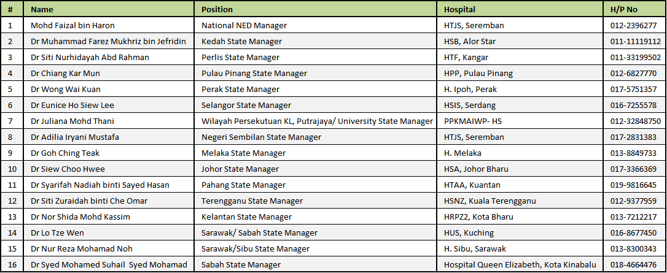Select the HSA, Johor Bharu cell
This screenshot has height=273, width=667.
520,169
